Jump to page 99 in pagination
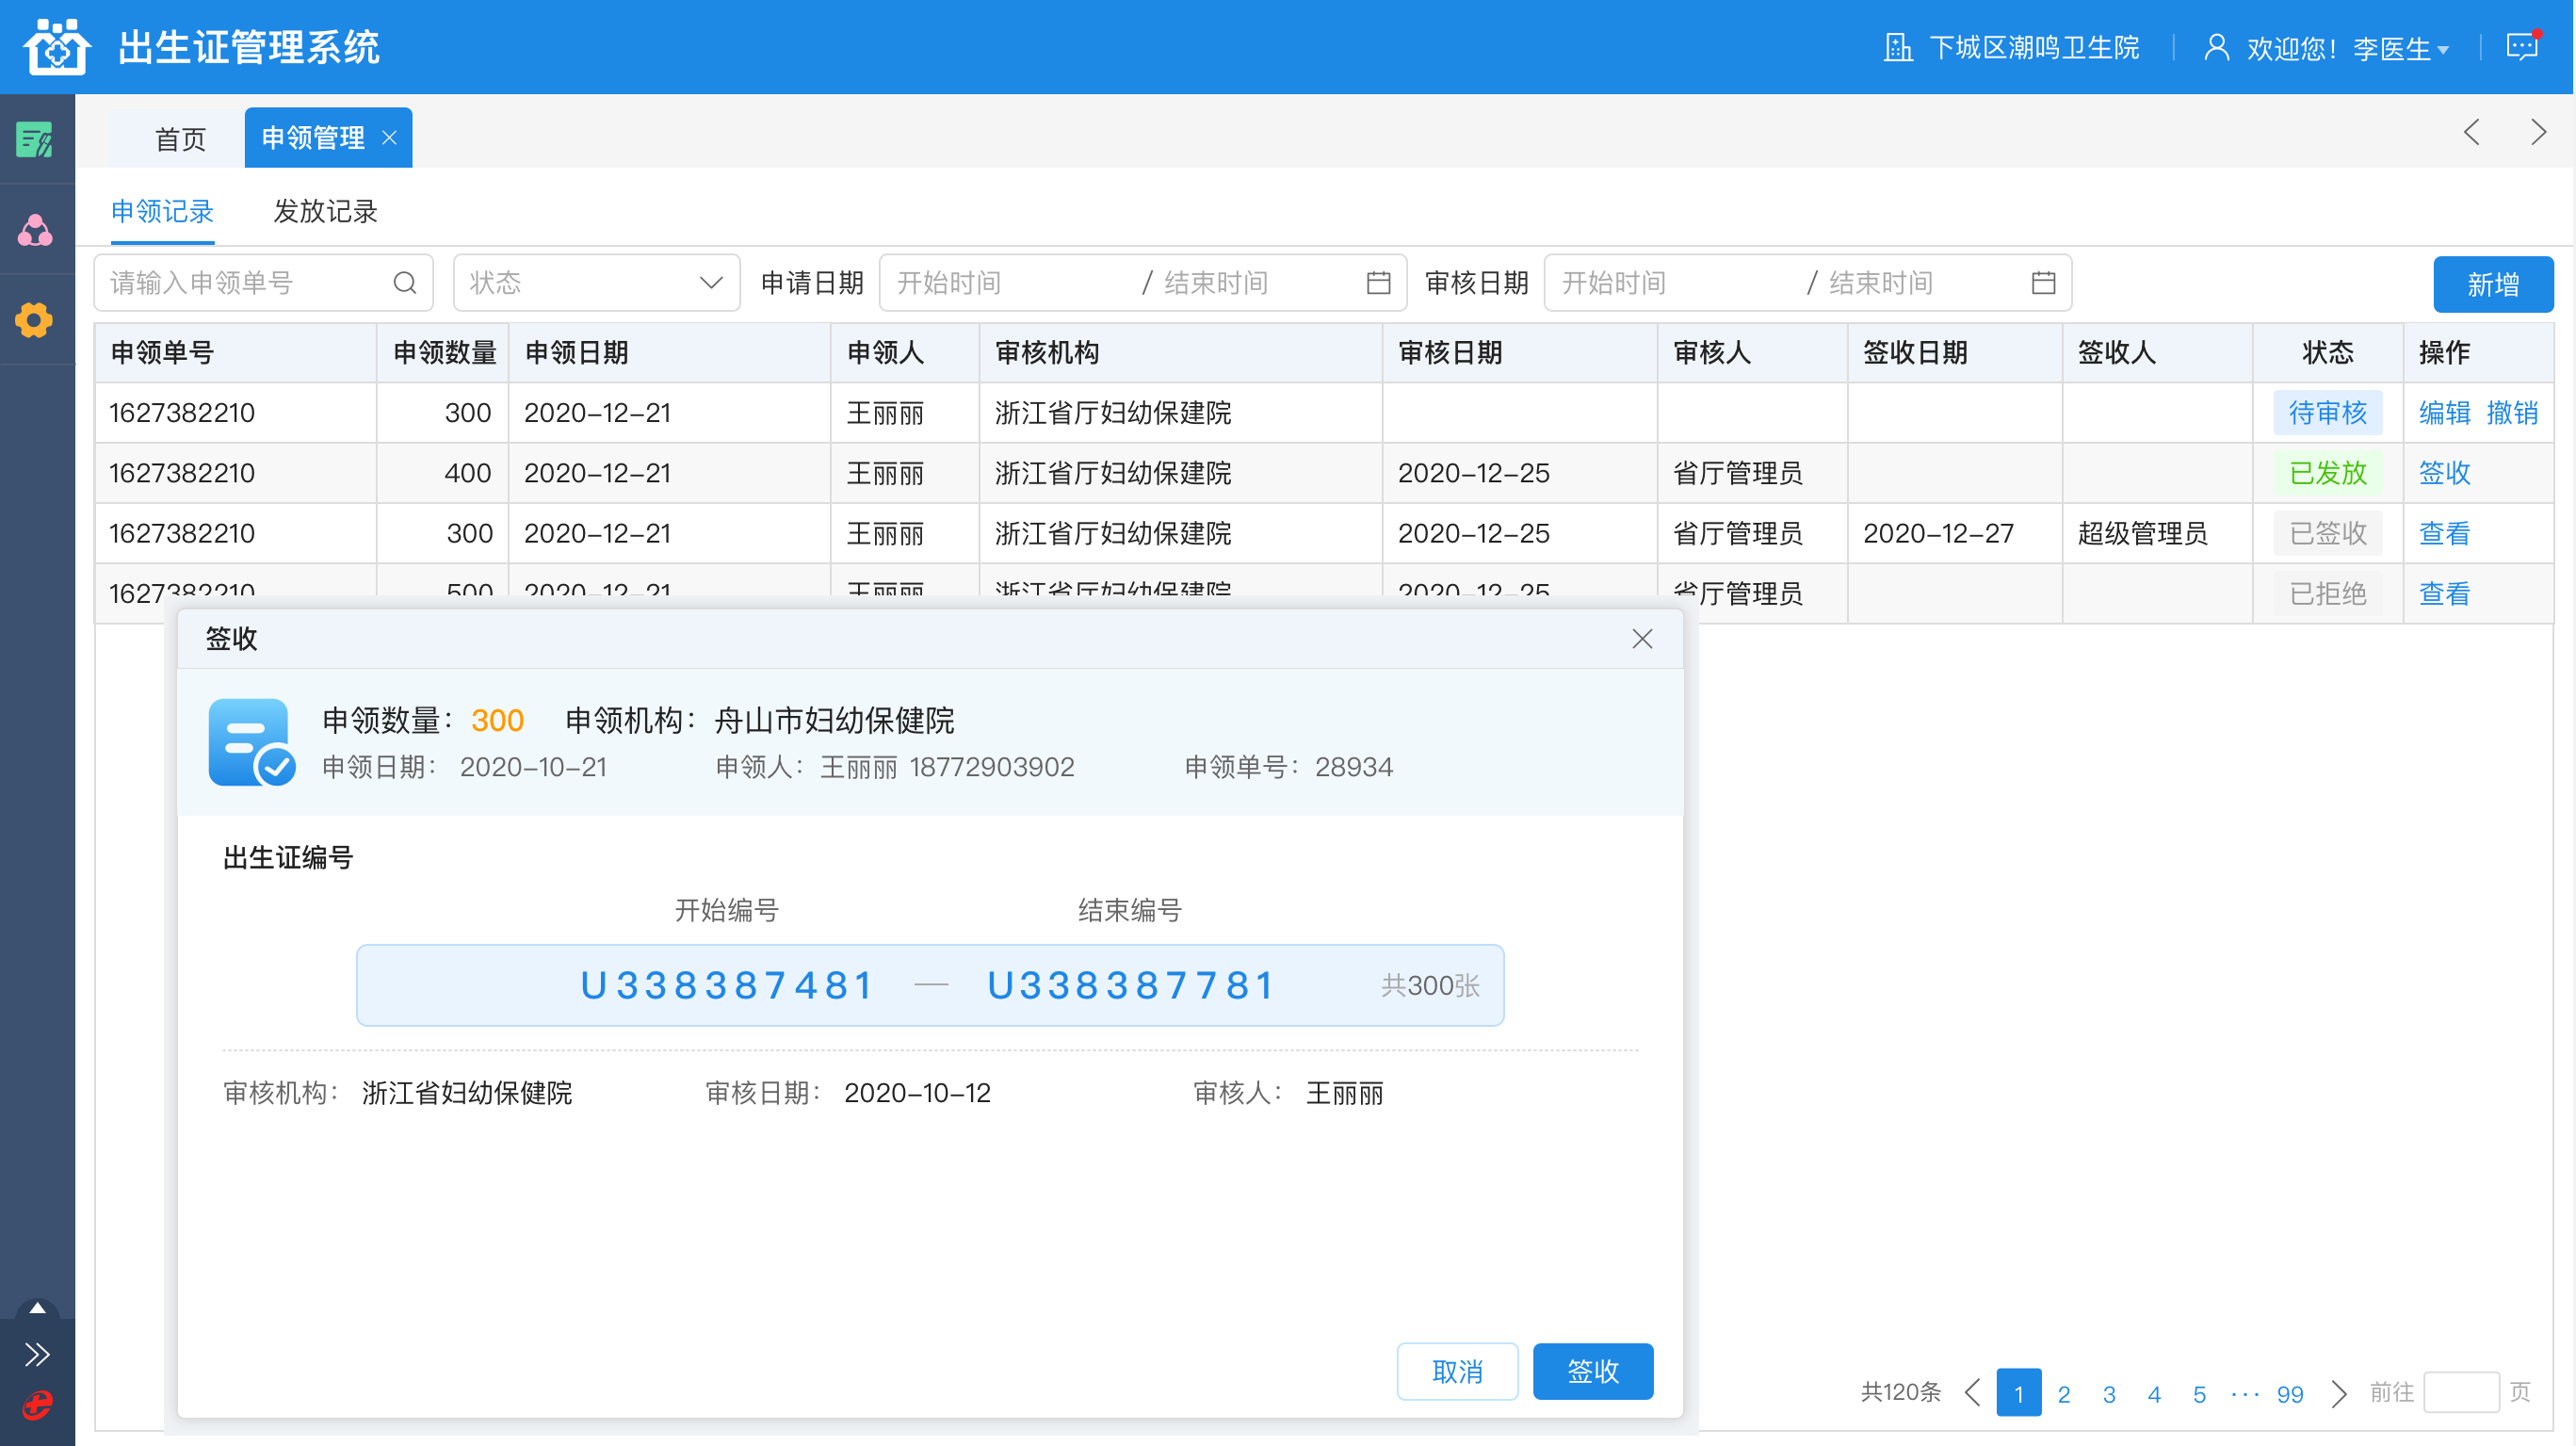Viewport: 2576px width, 1446px height. (x=2290, y=1393)
